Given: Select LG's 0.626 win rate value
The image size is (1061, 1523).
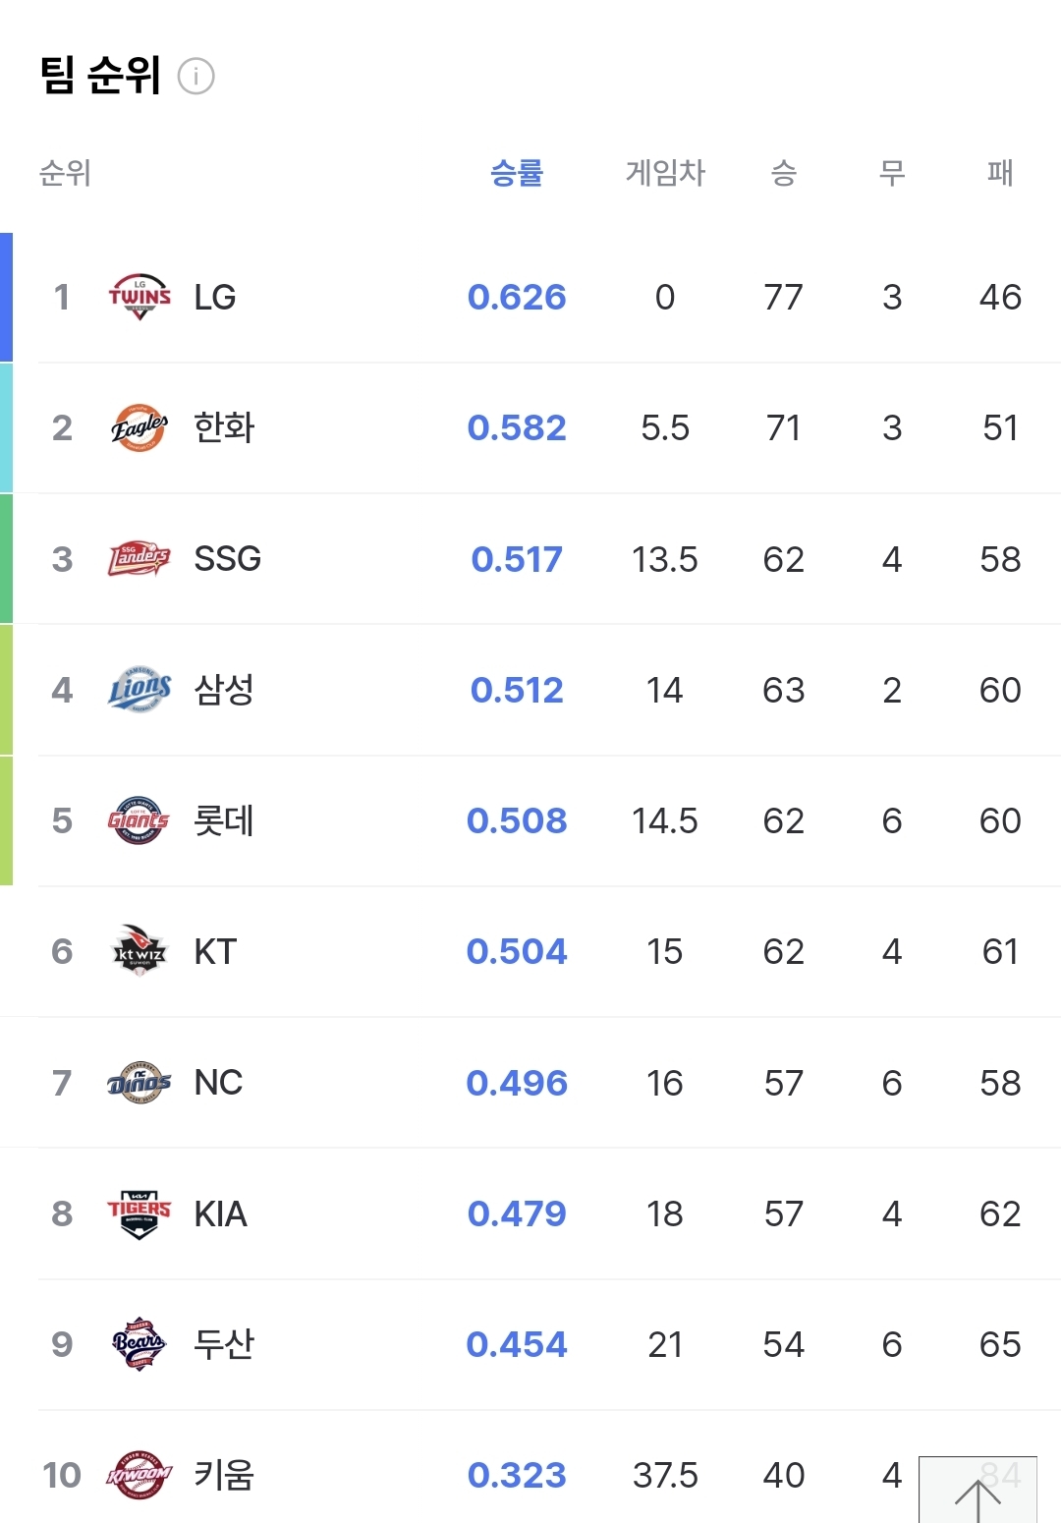Looking at the screenshot, I should (517, 297).
